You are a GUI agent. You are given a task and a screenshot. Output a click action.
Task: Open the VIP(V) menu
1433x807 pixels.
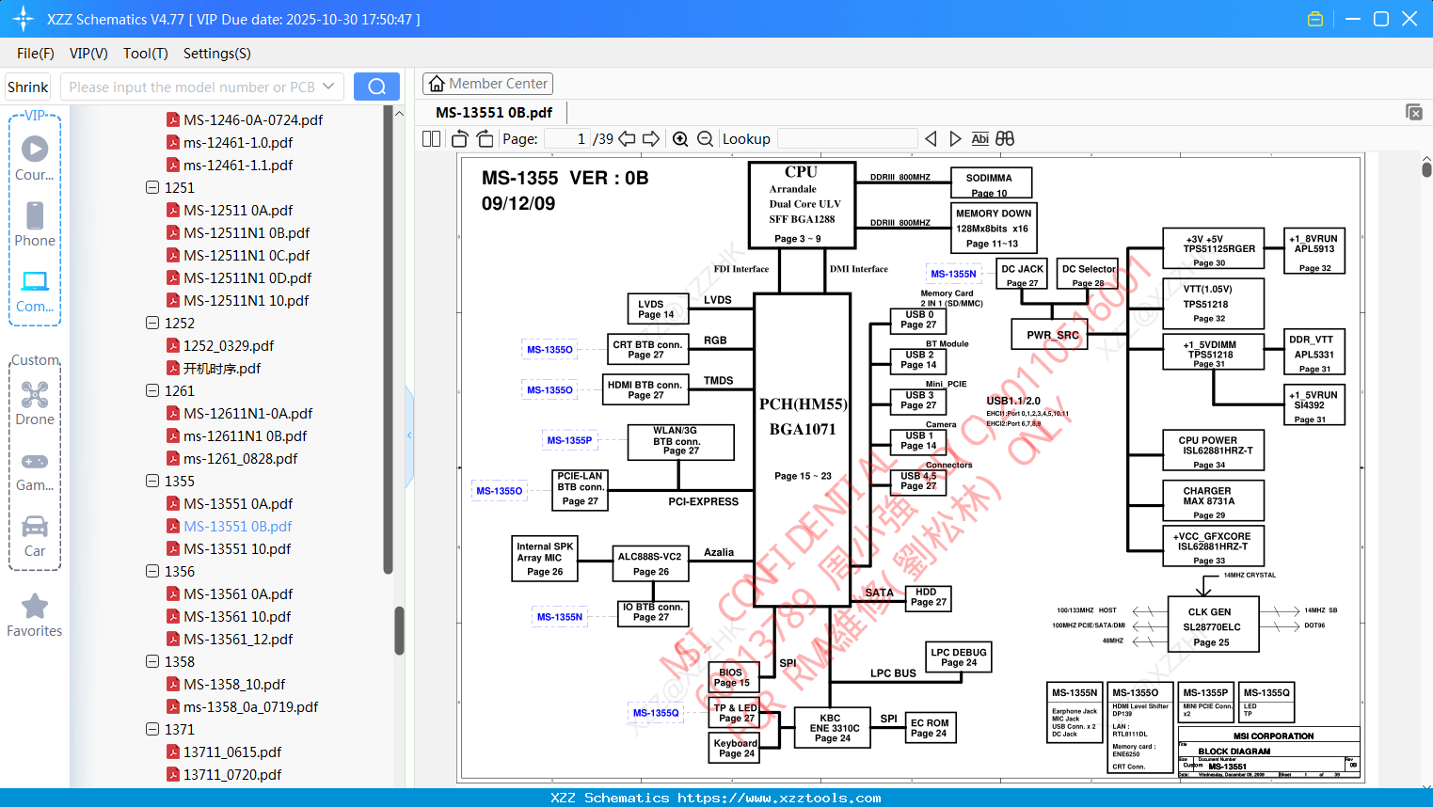(x=88, y=54)
